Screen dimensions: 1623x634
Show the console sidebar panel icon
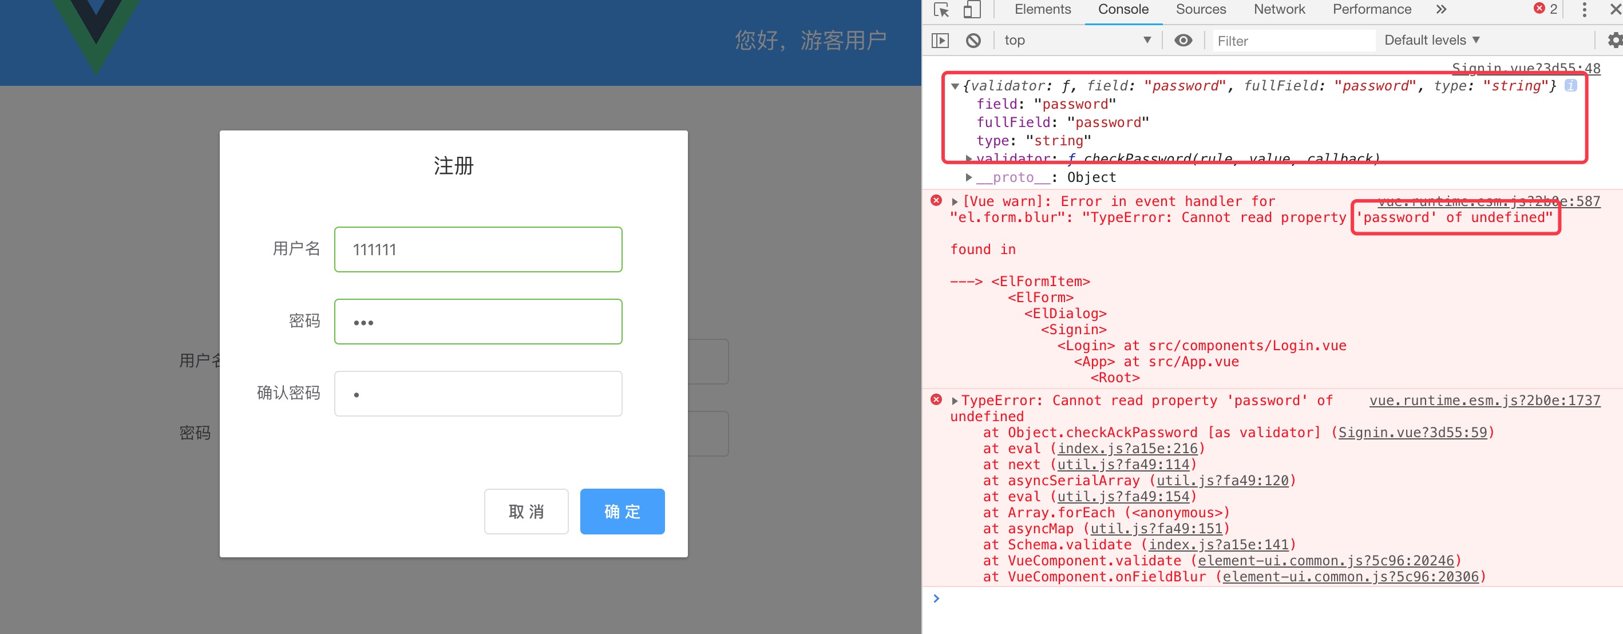click(x=940, y=41)
